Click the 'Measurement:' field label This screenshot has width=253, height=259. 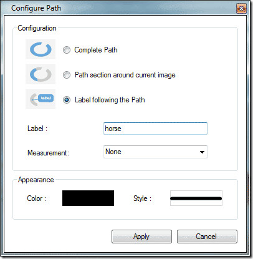(x=48, y=153)
